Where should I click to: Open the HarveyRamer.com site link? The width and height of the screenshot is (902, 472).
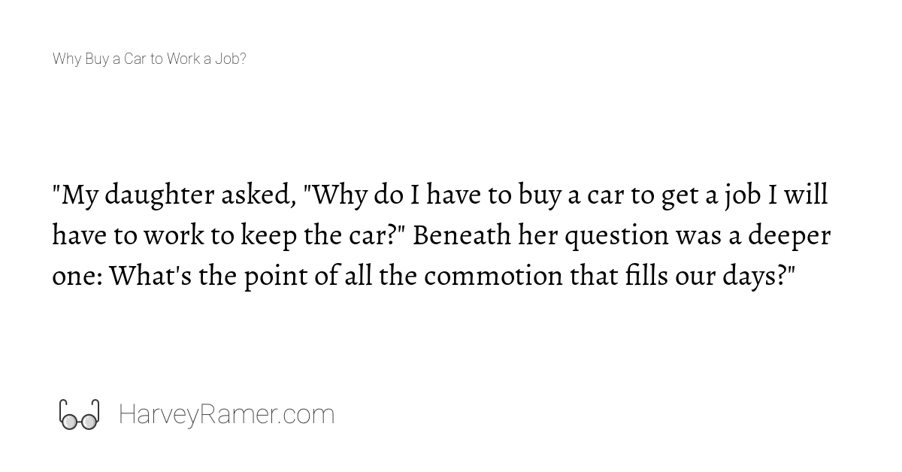226,415
